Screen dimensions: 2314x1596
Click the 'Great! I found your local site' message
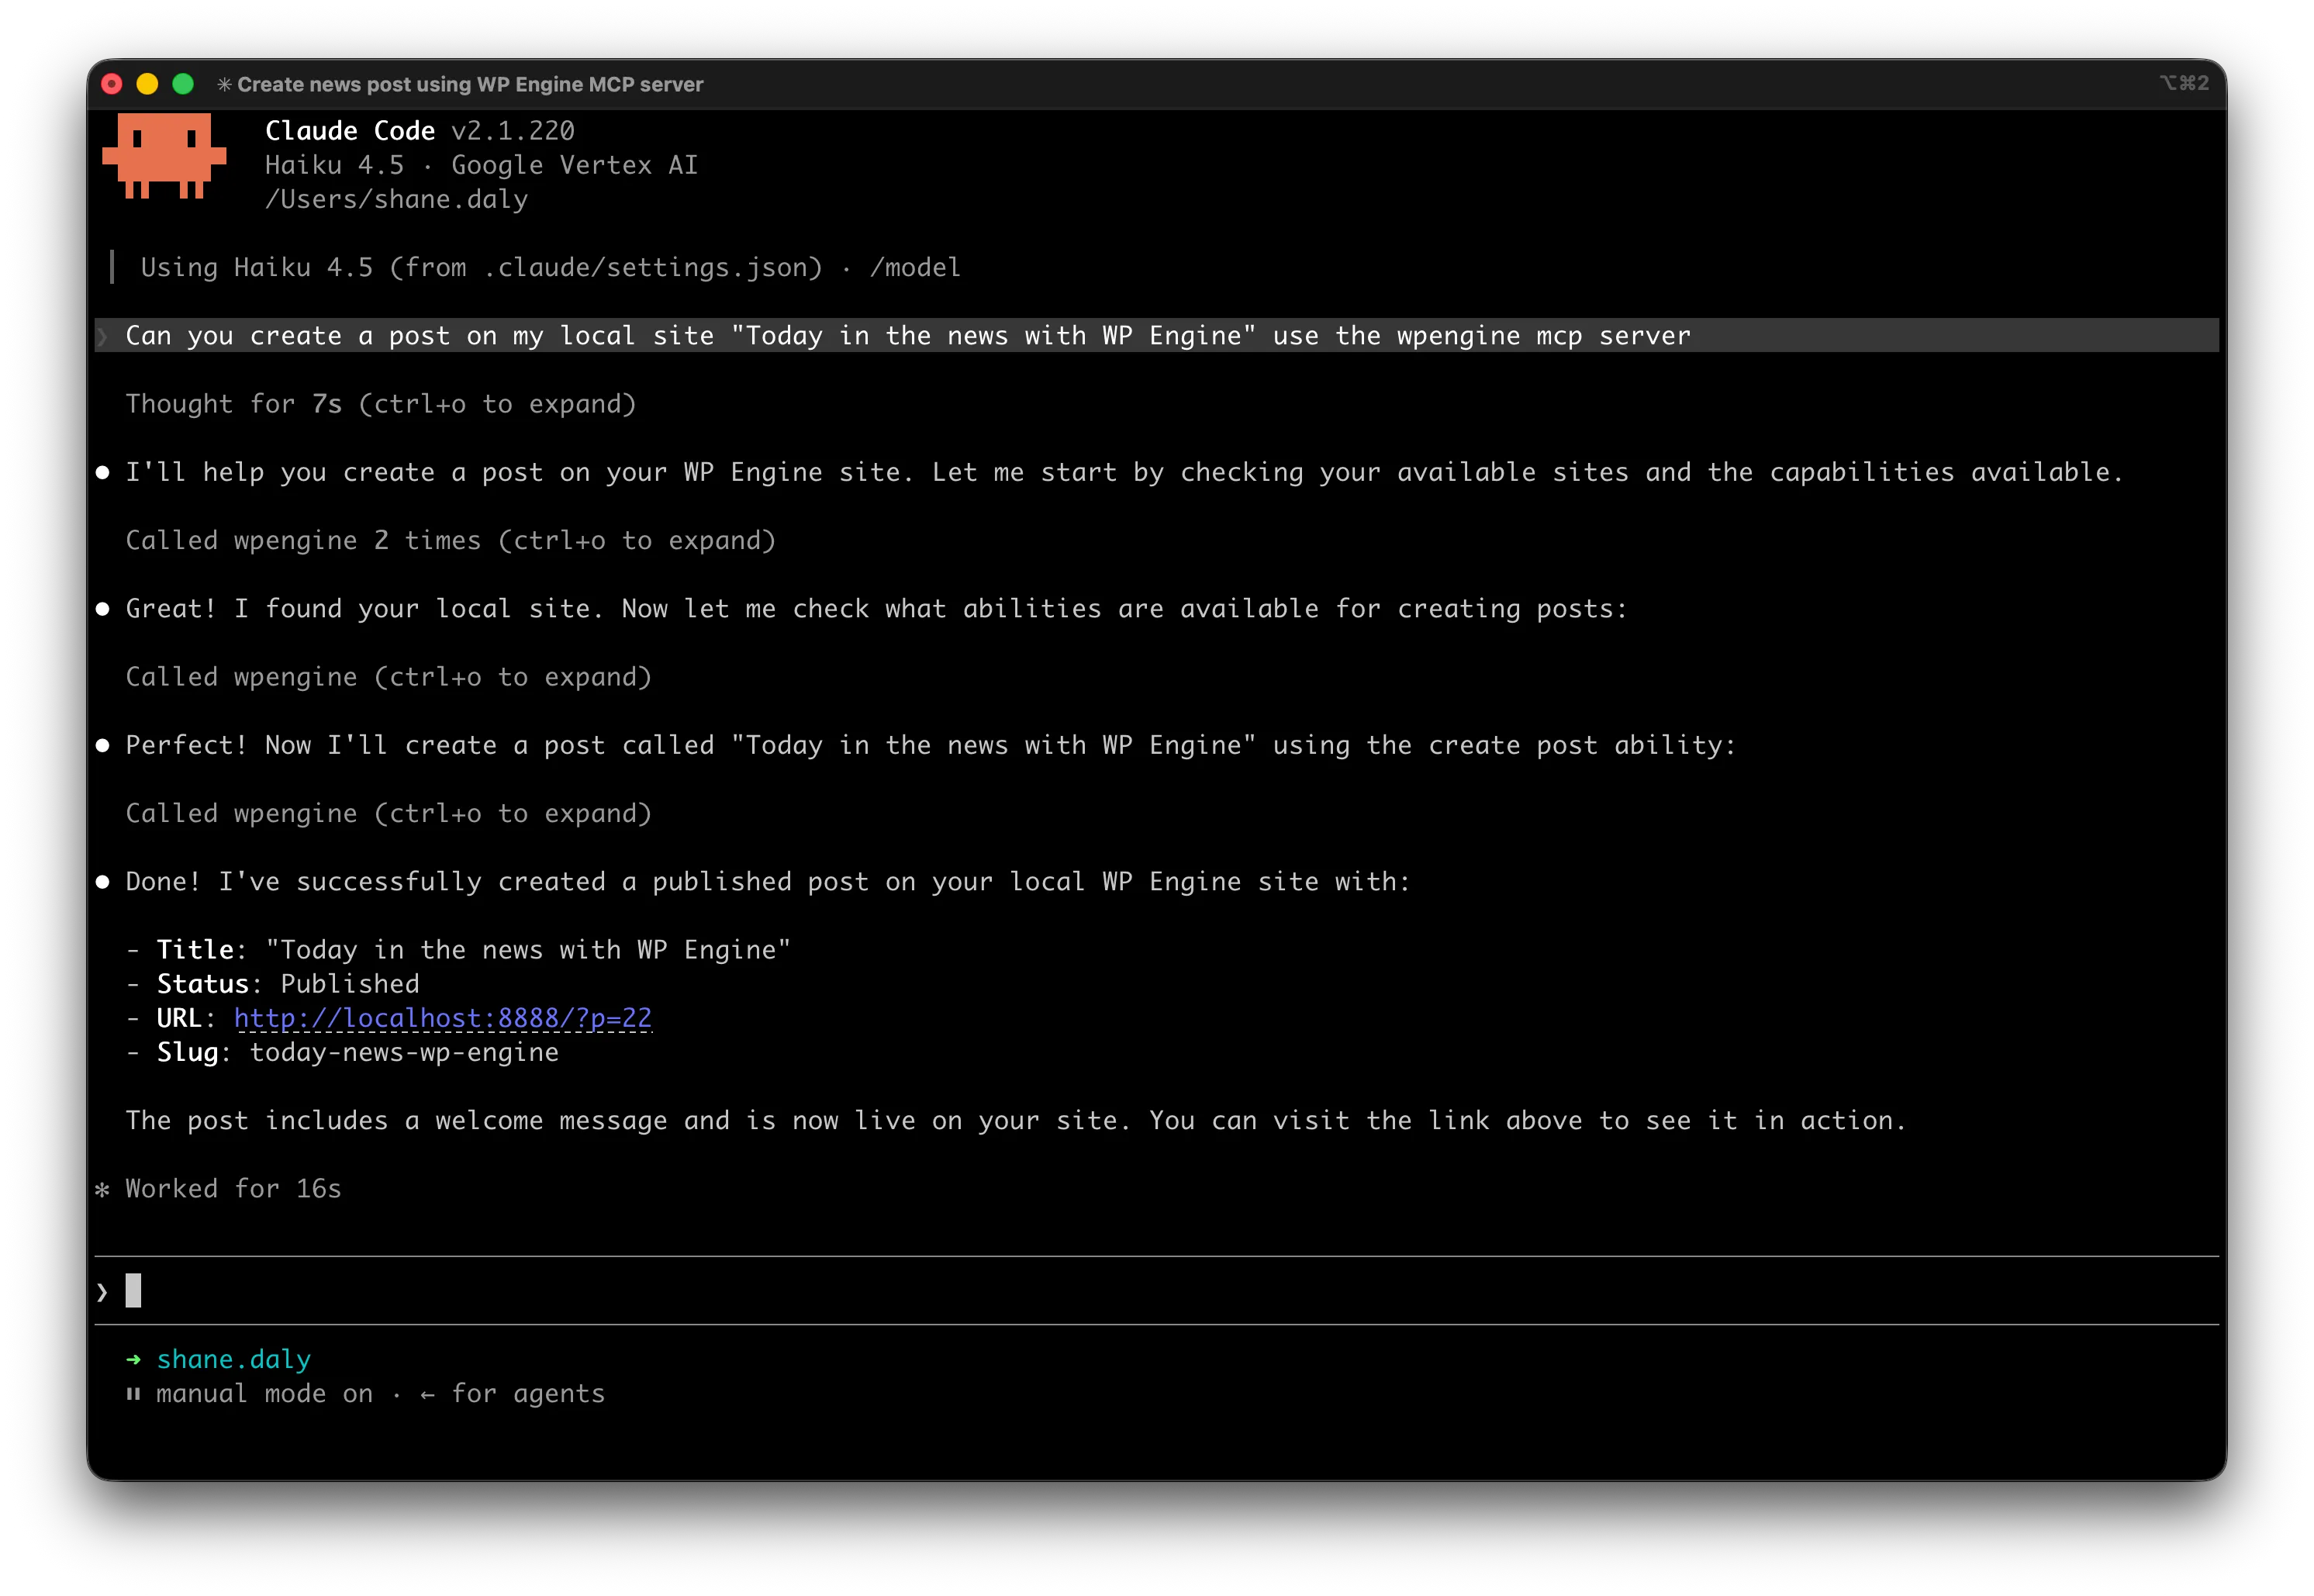876,609
